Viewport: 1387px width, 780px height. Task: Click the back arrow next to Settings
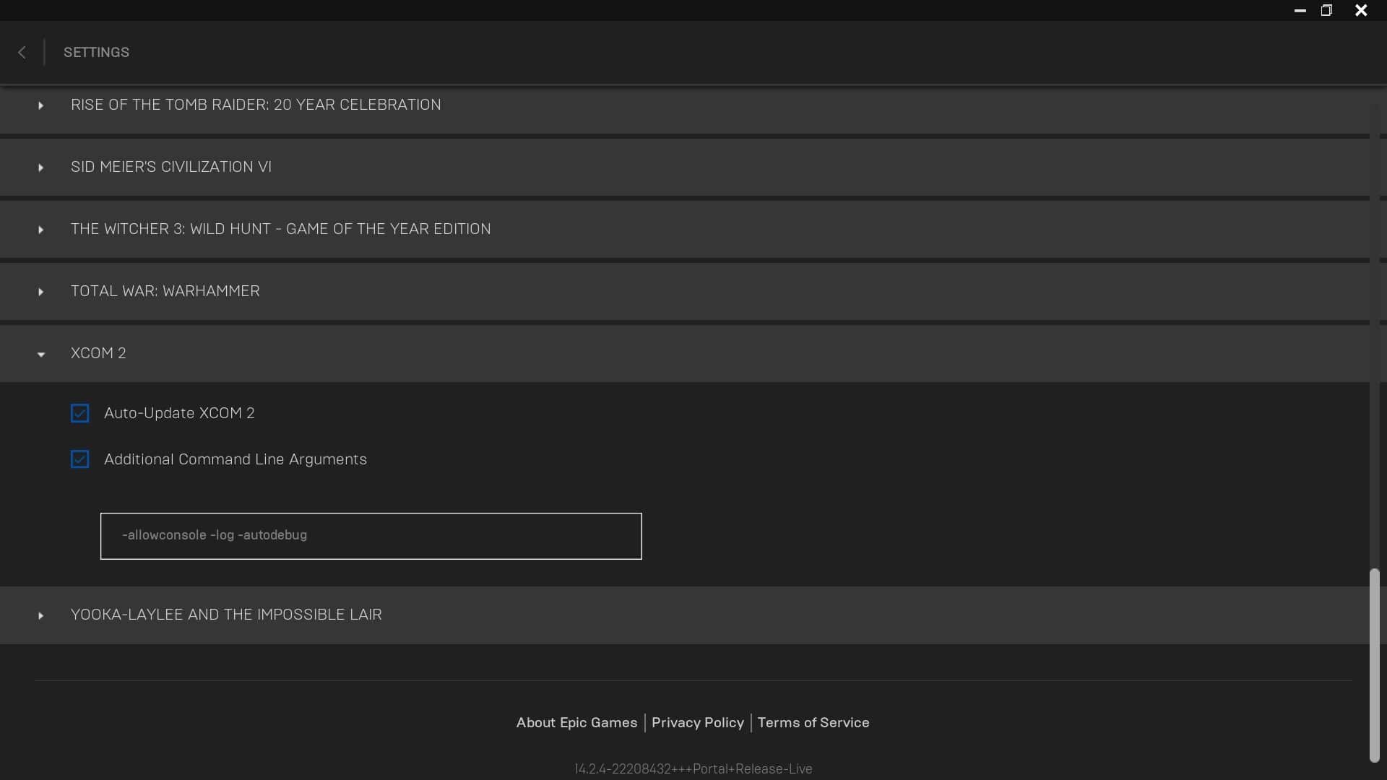(22, 52)
